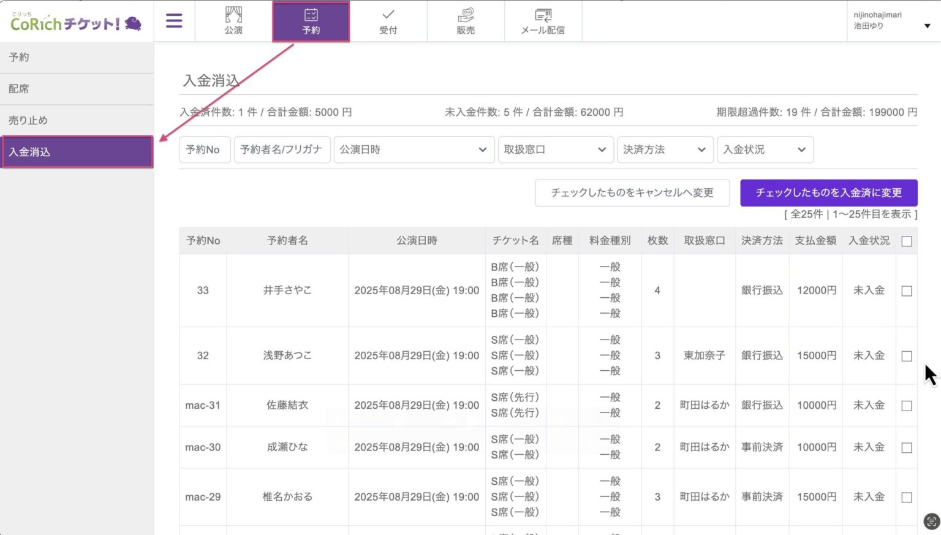Open the 公演日時 dropdown filter
Viewport: 941px width, 535px height.
[x=414, y=150]
